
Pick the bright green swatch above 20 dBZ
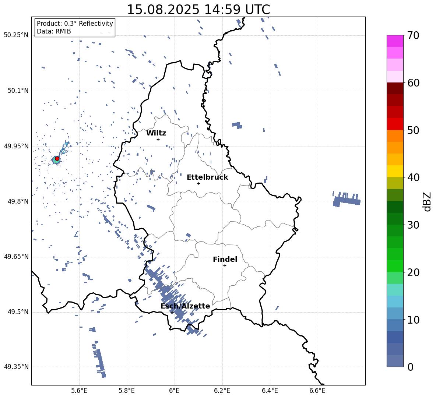point(395,266)
